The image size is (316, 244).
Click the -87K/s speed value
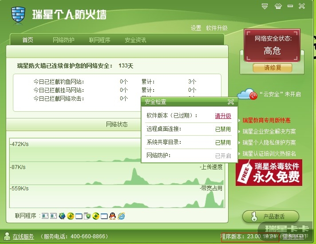18,167
